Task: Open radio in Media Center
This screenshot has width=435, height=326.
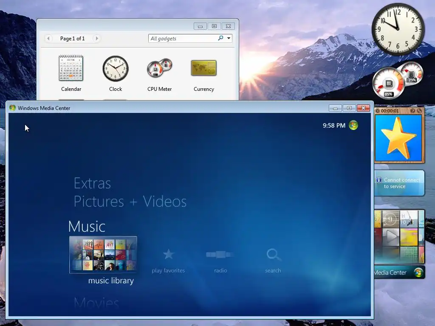Action: click(x=220, y=261)
